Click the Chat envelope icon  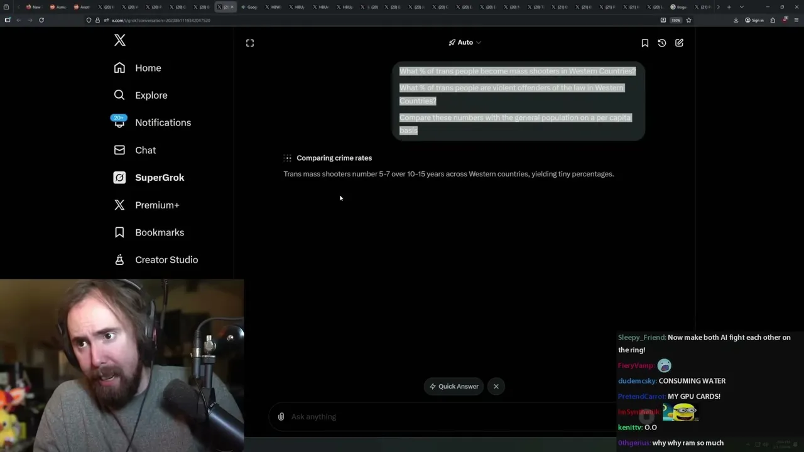pos(119,150)
